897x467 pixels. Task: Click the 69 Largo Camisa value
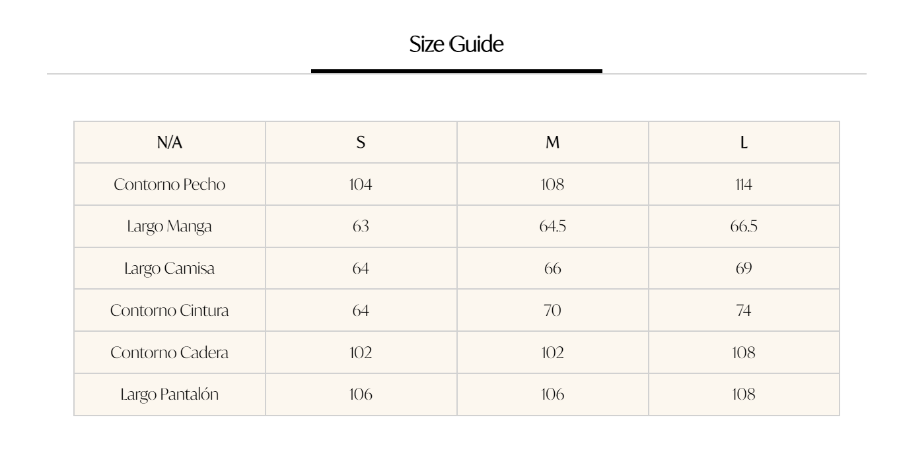pyautogui.click(x=744, y=269)
